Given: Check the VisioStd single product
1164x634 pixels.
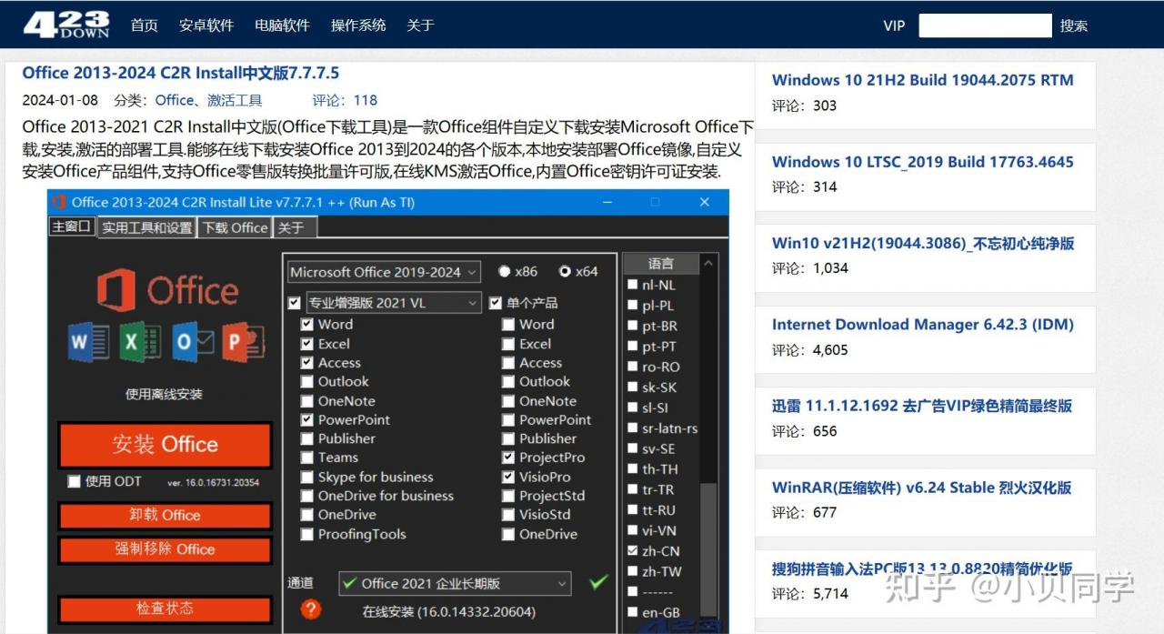Looking at the screenshot, I should click(508, 515).
